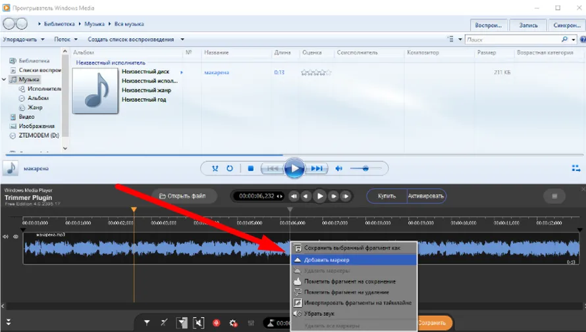
Task: Click the navigation pane scroll-down arrow
Action: click(65, 148)
